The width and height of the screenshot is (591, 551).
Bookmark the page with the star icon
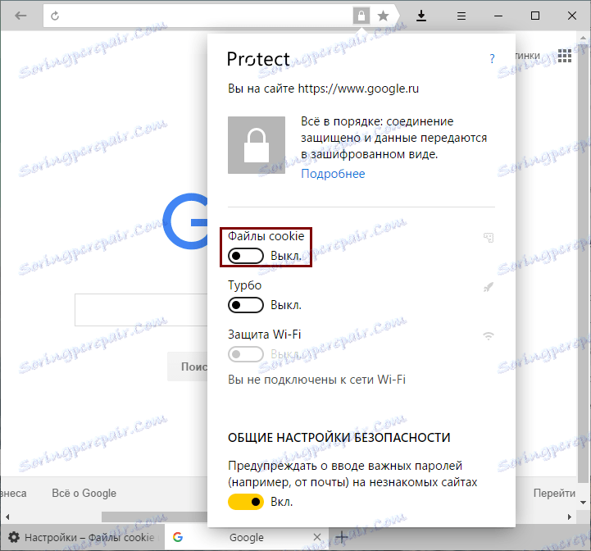(x=383, y=16)
